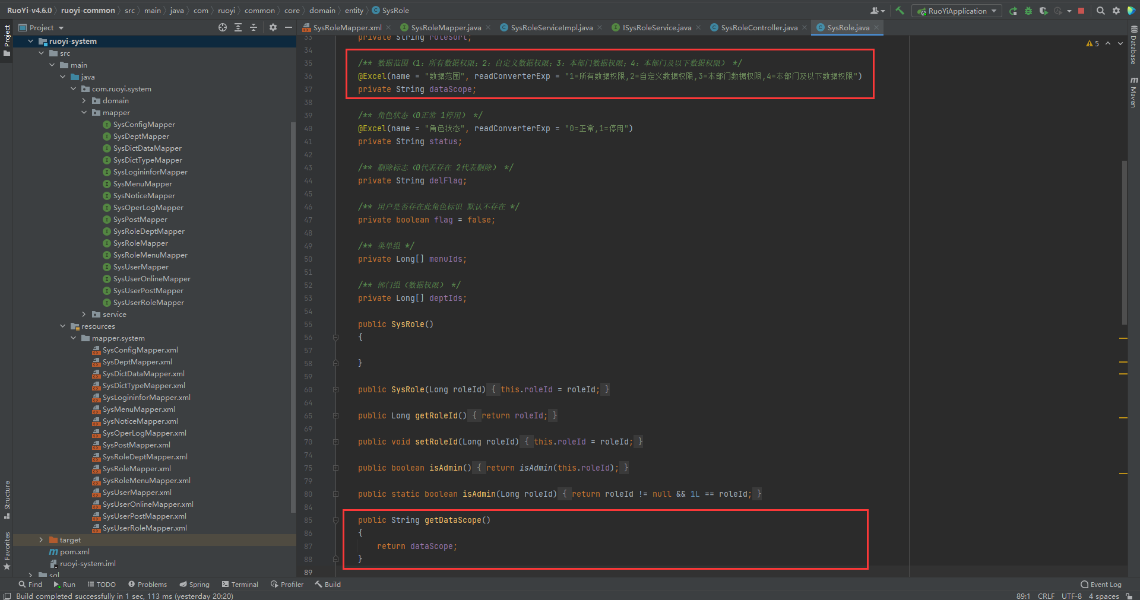Image resolution: width=1140 pixels, height=600 pixels.
Task: Click the UTF-8 encoding in status bar
Action: (x=1072, y=596)
